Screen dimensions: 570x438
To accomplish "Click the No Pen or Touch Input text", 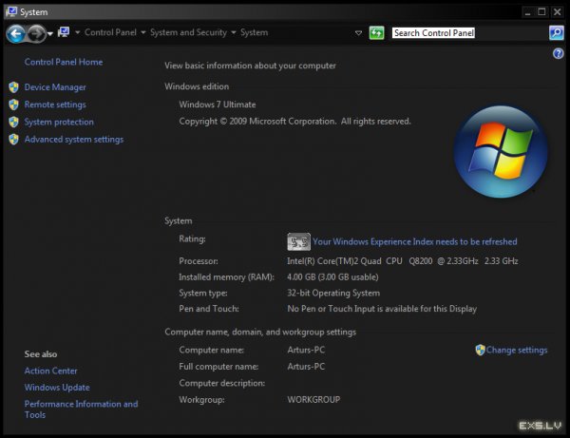I will [x=382, y=309].
